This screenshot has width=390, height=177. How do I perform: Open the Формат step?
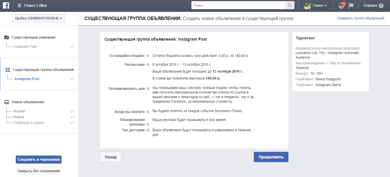click(19, 111)
